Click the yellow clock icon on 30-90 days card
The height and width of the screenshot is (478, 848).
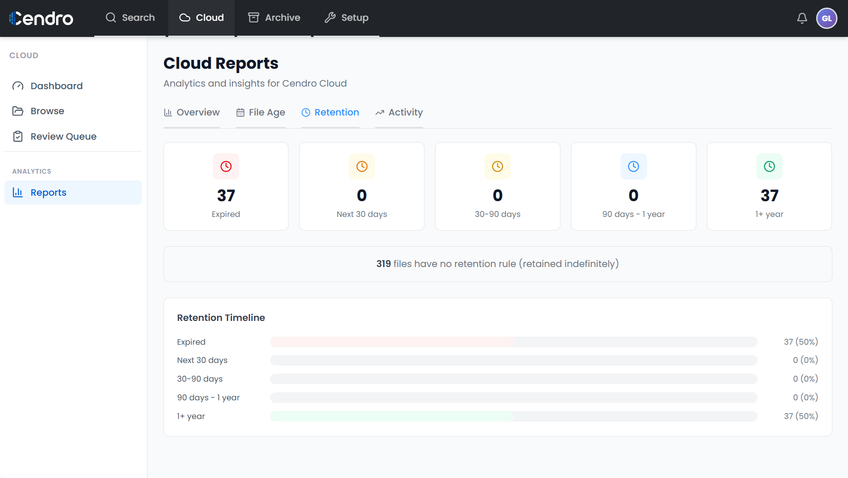click(497, 166)
